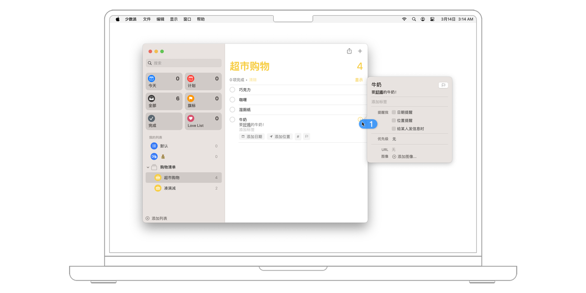The image size is (586, 293).
Task: Open the 显示 menu in menu bar
Action: click(174, 19)
